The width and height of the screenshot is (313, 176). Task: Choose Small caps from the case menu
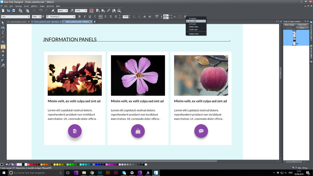click(193, 29)
